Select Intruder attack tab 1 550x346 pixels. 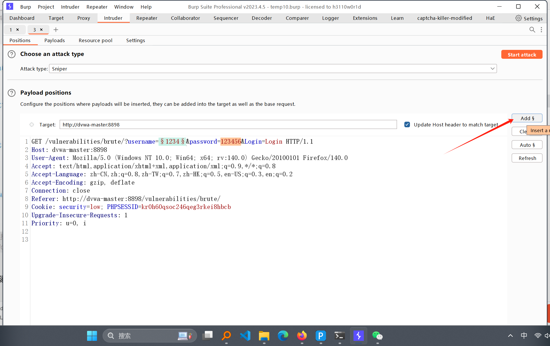11,30
